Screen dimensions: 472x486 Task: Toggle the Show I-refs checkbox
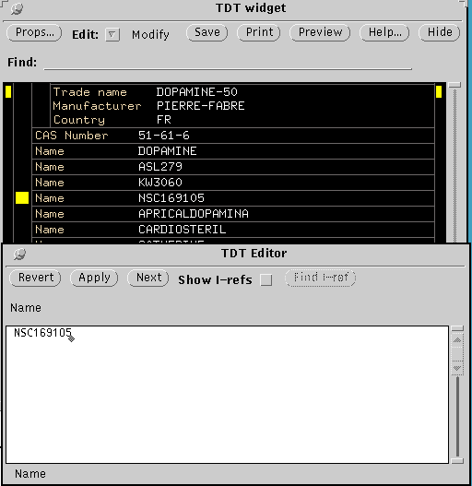(266, 279)
